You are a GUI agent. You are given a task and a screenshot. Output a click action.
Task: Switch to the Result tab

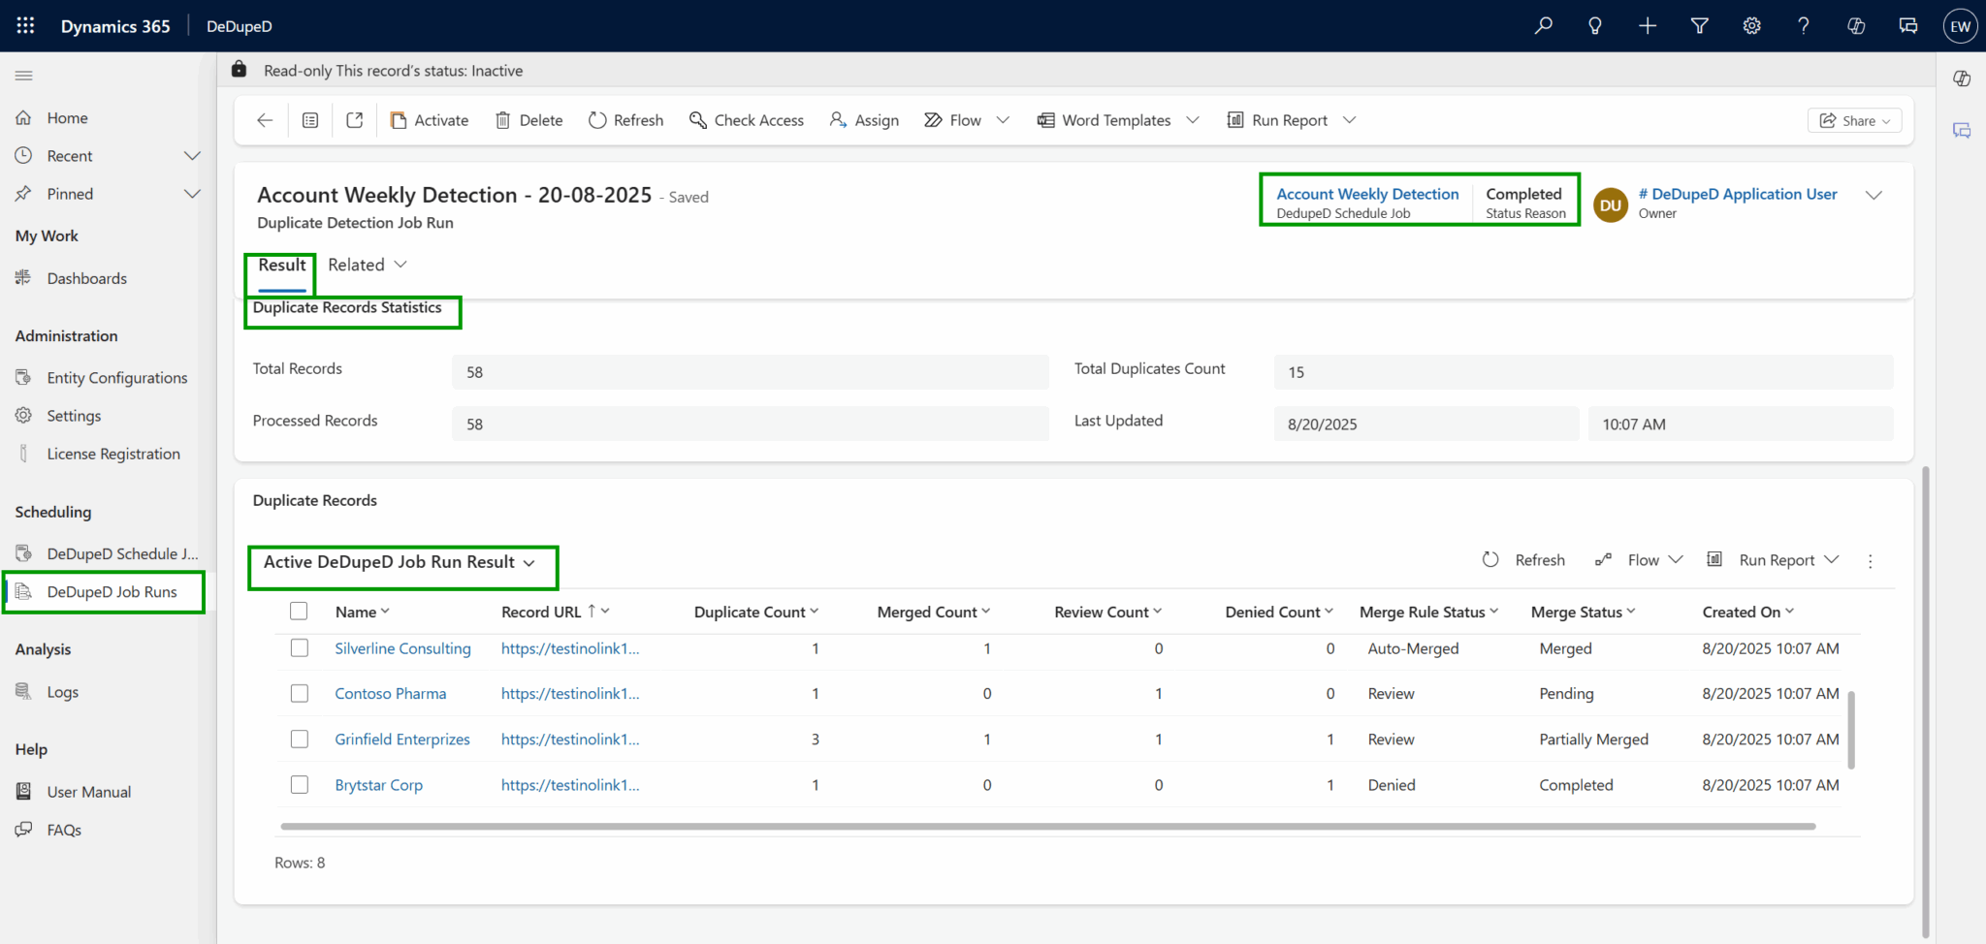[x=279, y=264]
